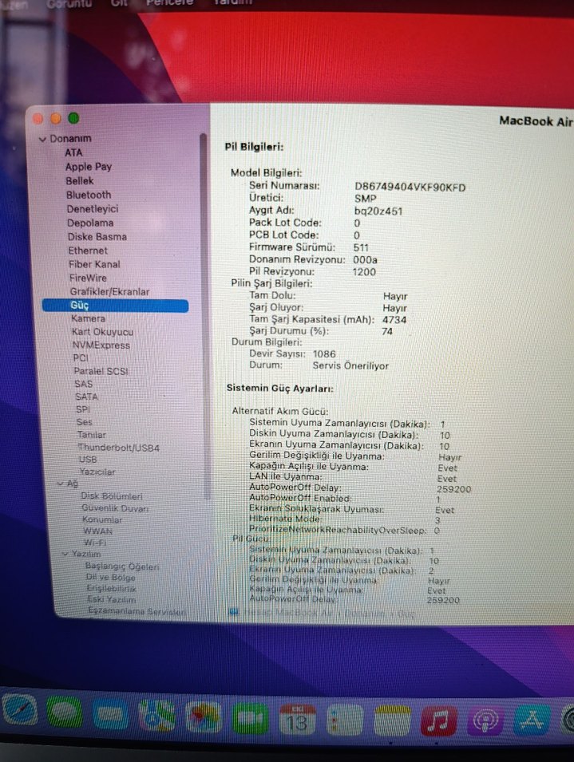Select Güvenlik Duvarı entry
Screen dimensions: 574x762
(115, 507)
